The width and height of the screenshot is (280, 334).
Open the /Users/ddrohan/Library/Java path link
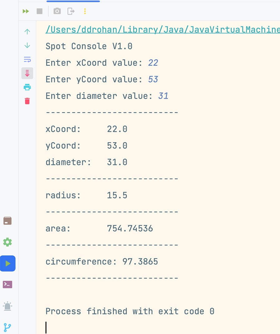click(162, 30)
